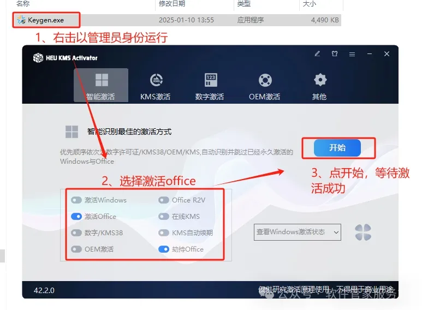The width and height of the screenshot is (422, 310).
Task: Enable the 数字/KMS38 switch
Action: [76, 233]
